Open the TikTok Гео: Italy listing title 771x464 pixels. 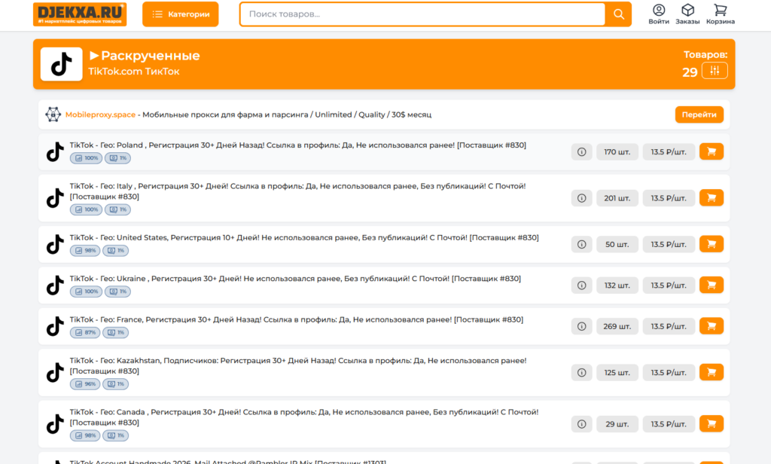tap(298, 191)
